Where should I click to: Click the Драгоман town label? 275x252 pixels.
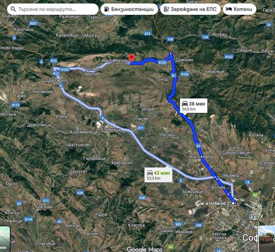pos(55,80)
